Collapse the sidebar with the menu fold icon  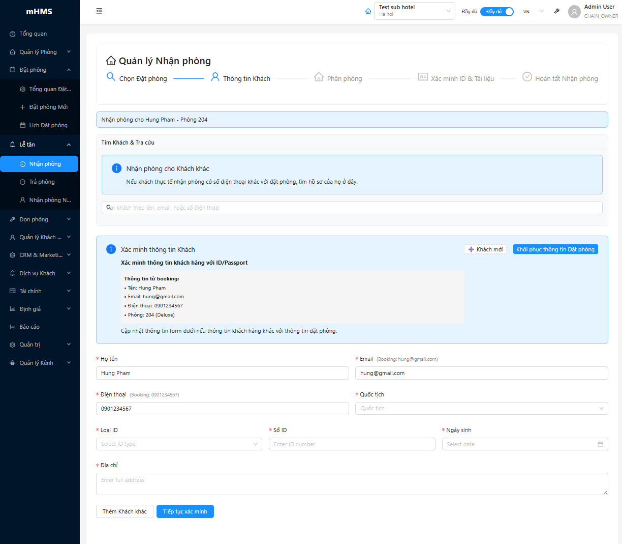[x=99, y=11]
